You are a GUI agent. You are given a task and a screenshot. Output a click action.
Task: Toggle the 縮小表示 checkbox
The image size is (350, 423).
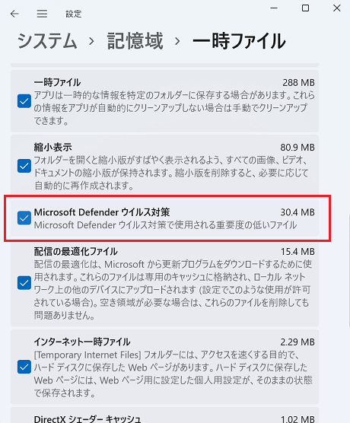[24, 166]
